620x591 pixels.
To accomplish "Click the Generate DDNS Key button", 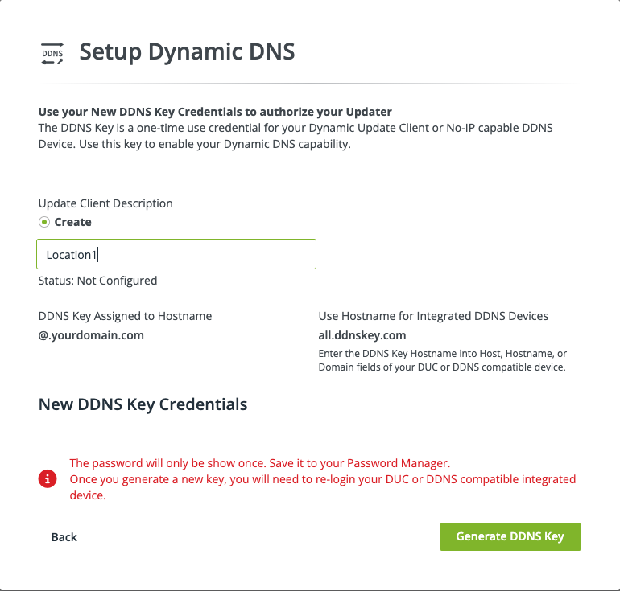I will [x=510, y=536].
